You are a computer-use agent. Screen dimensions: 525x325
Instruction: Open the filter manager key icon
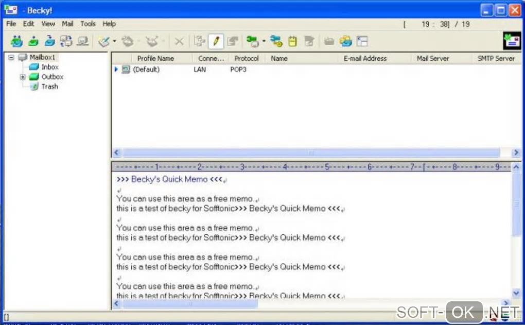[x=276, y=41]
